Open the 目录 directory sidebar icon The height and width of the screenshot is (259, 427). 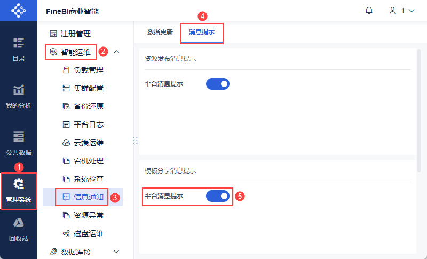click(x=19, y=43)
